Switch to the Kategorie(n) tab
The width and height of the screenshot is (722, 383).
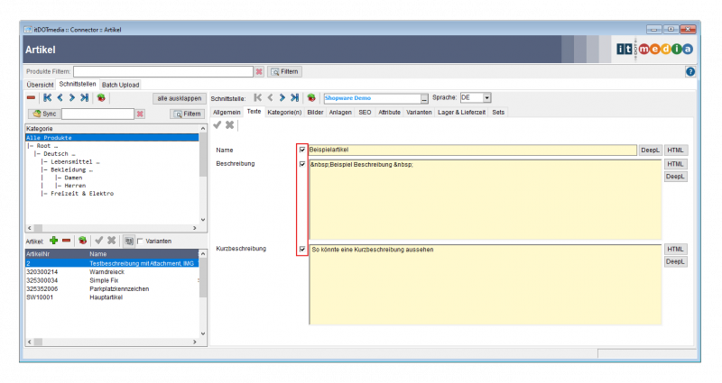click(284, 112)
